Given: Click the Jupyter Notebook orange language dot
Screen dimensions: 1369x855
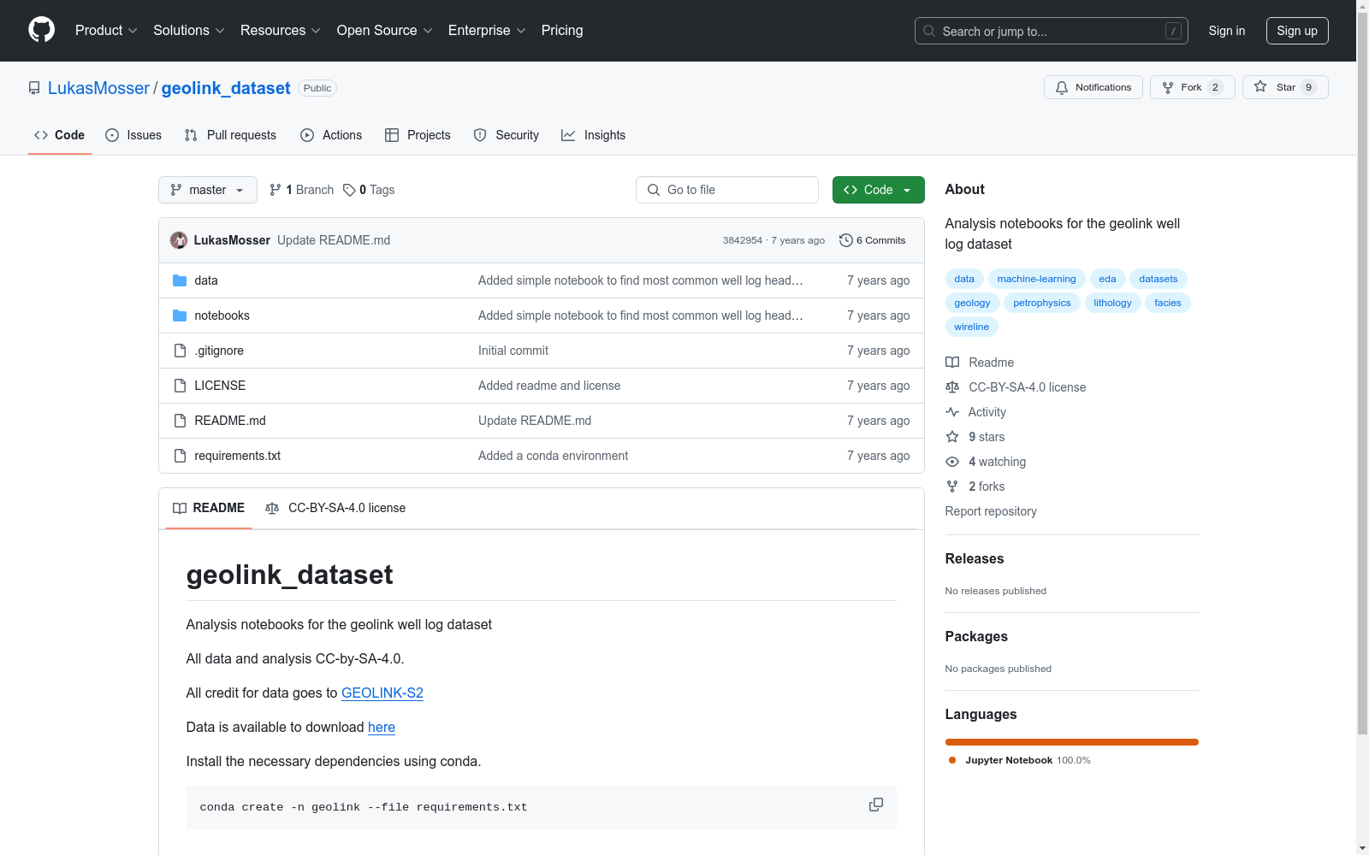Looking at the screenshot, I should 952,760.
